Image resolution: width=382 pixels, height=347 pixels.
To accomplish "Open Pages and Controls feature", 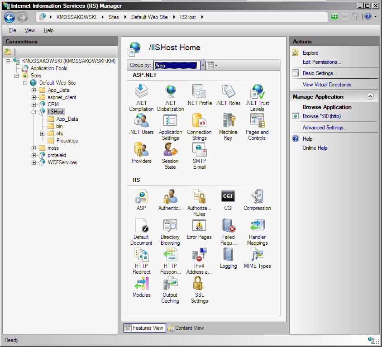I will (257, 127).
